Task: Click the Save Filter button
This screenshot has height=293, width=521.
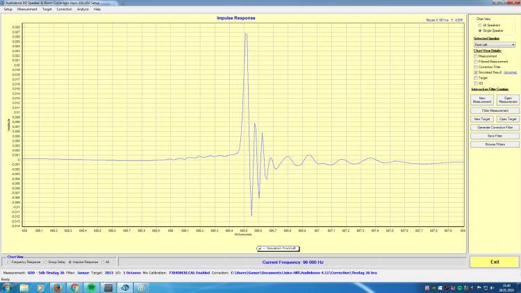Action: tap(495, 136)
